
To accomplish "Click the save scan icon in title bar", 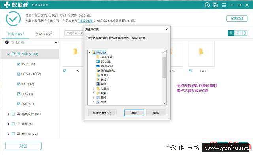I will point(215,5).
